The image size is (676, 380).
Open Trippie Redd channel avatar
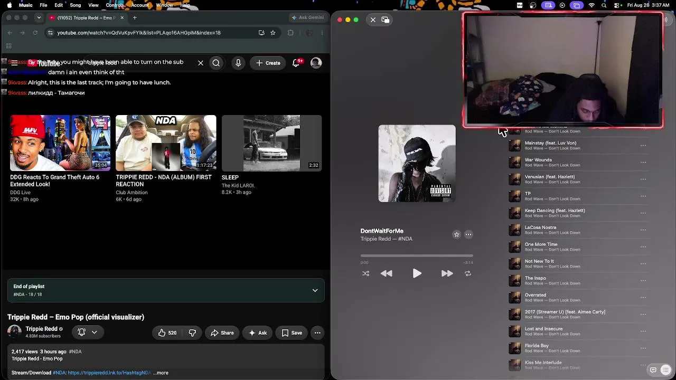tap(14, 332)
